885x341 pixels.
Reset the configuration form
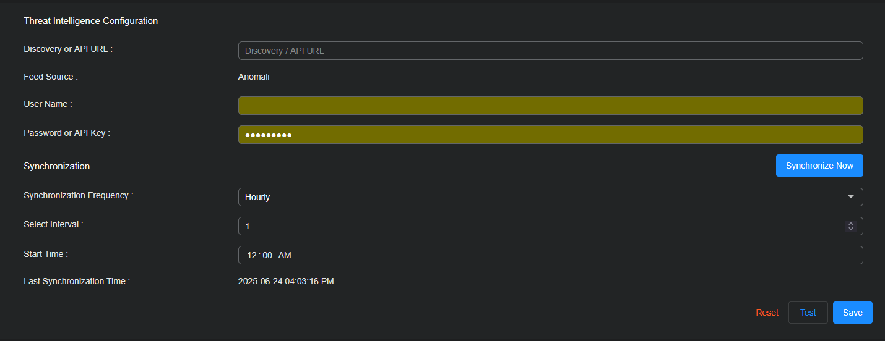click(x=767, y=313)
